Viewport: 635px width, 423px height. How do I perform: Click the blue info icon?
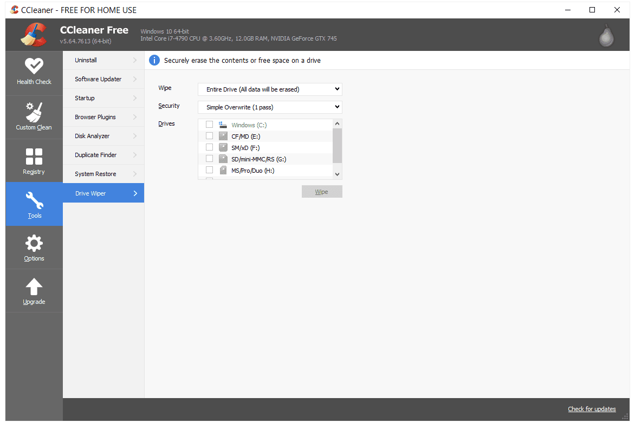(154, 60)
